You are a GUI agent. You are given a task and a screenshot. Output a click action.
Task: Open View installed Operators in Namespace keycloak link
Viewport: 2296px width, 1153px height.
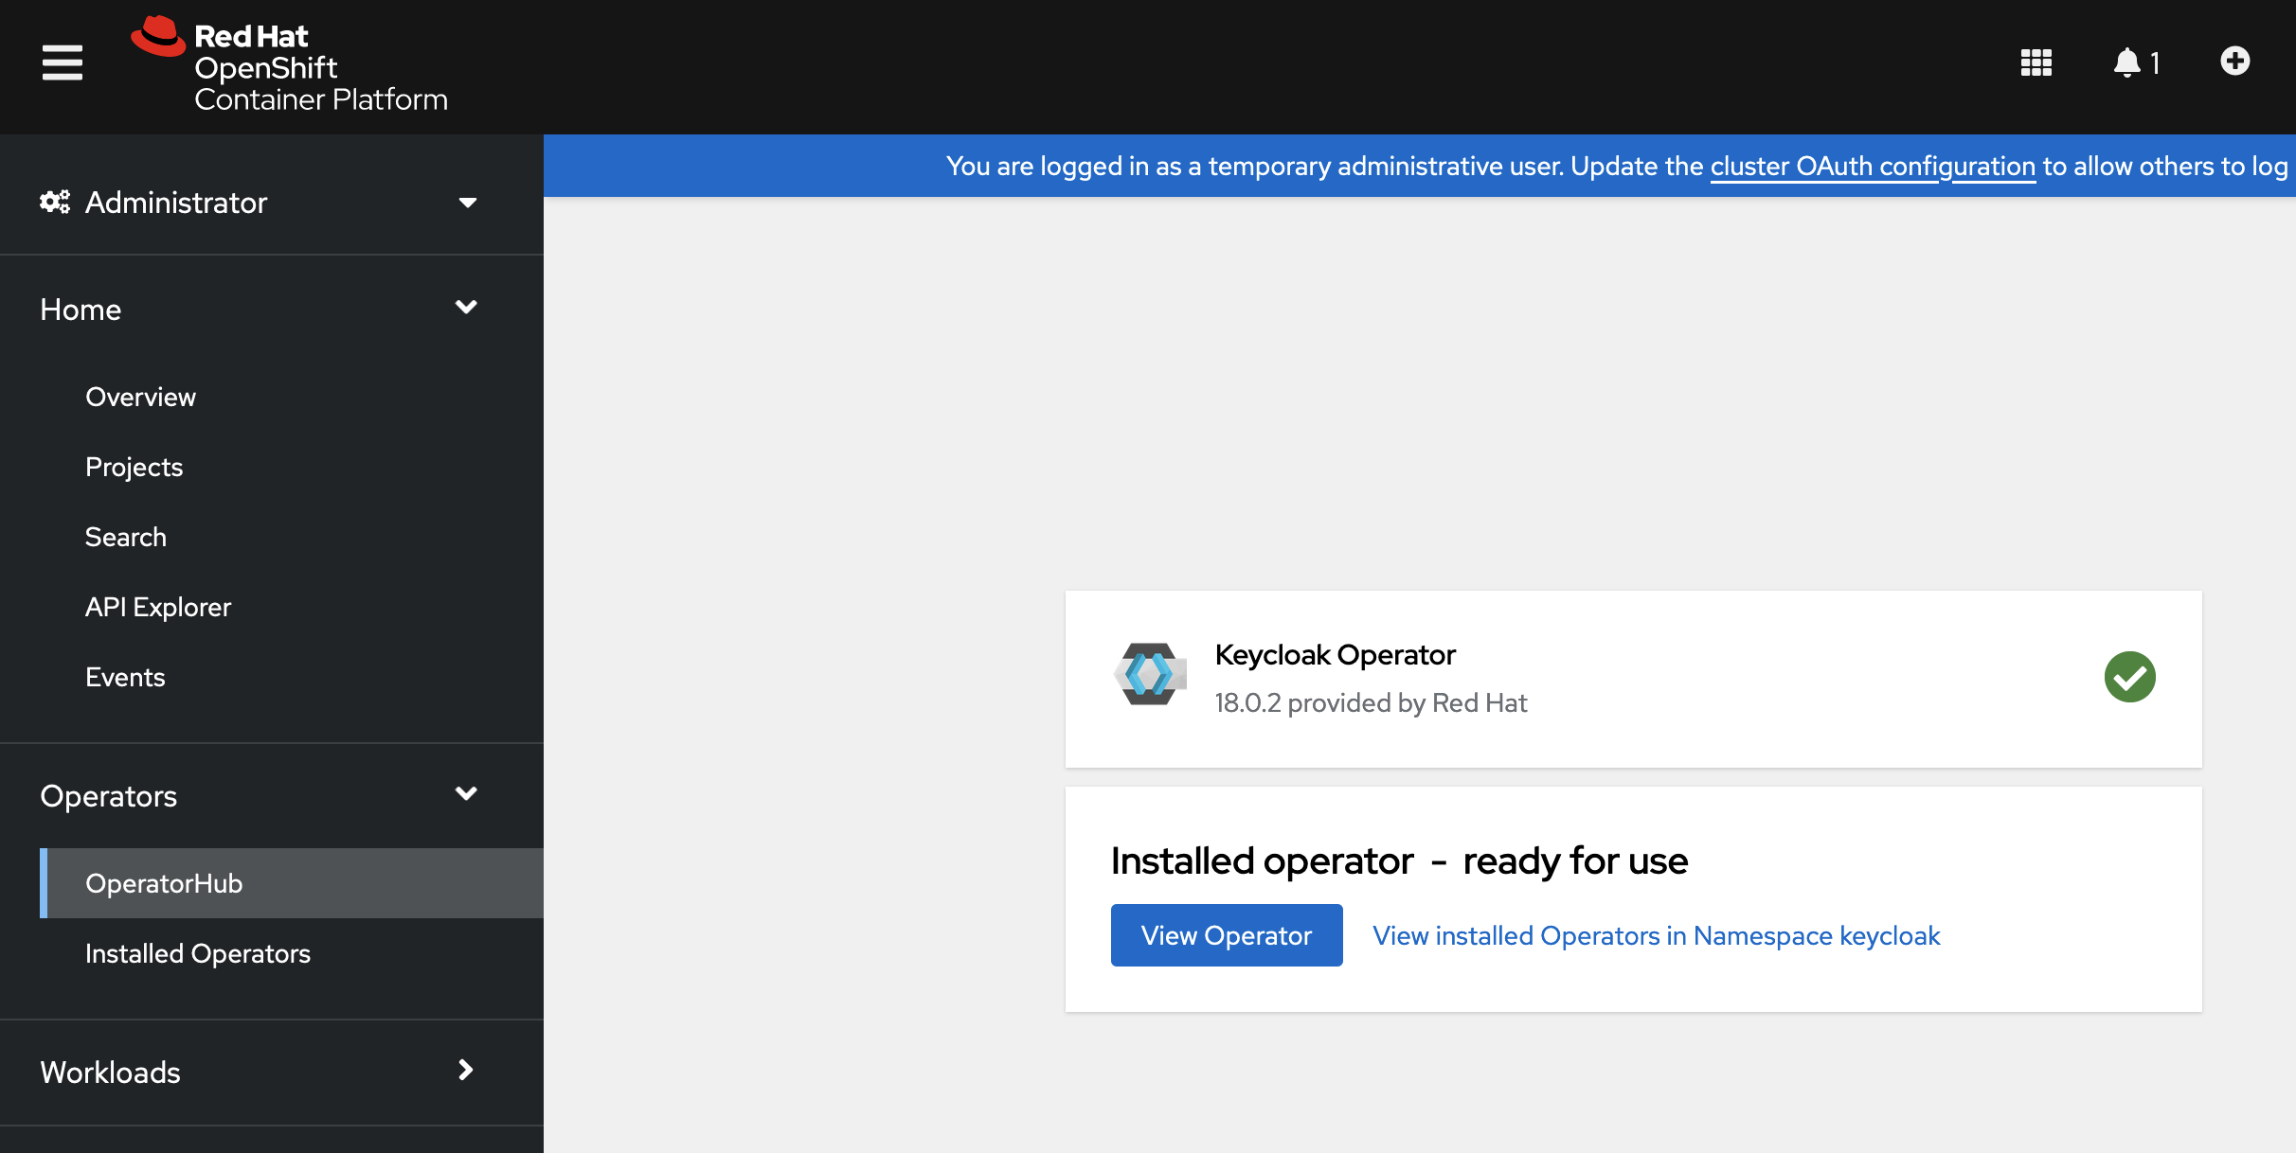pos(1656,935)
